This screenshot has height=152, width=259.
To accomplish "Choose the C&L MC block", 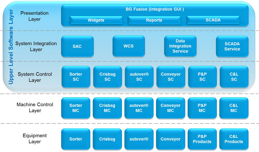I will pyautogui.click(x=234, y=108).
